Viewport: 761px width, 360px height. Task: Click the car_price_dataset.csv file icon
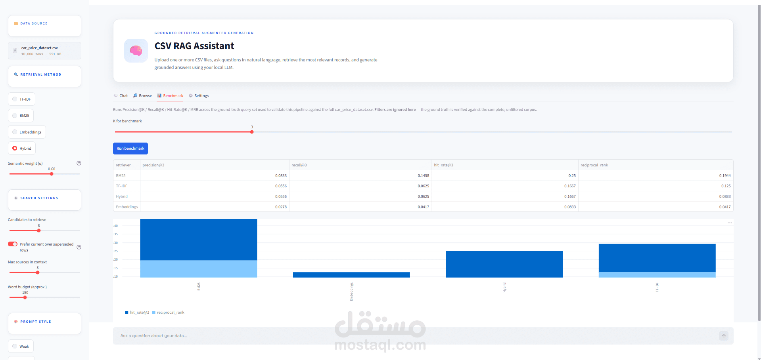pyautogui.click(x=15, y=50)
